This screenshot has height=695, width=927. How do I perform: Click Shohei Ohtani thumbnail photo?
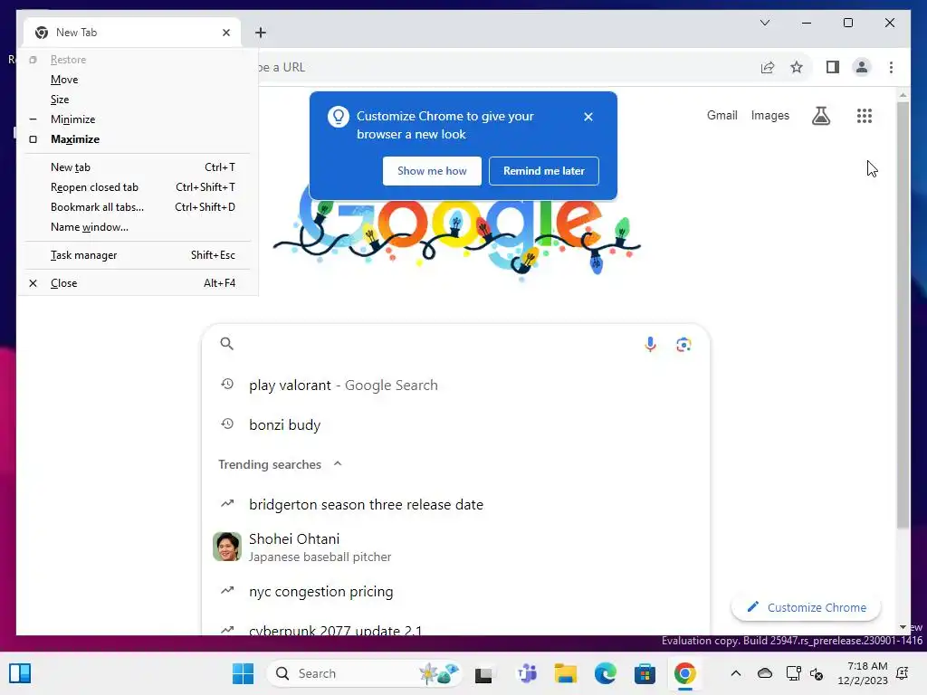[x=227, y=547]
